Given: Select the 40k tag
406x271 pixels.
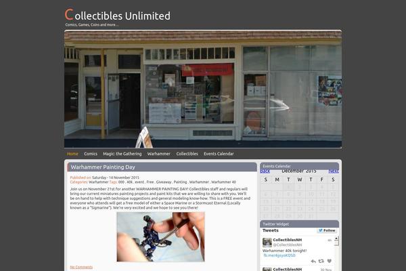Looking at the screenshot, I should pyautogui.click(x=129, y=182).
